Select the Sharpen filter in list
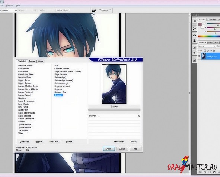Screen dimensions: 220x177 coord(58,95)
